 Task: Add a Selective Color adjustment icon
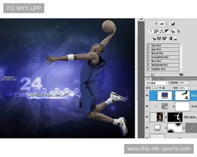point(175,39)
